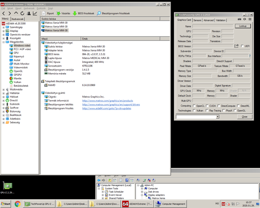Expand the Multimédia tree node

click(3, 89)
